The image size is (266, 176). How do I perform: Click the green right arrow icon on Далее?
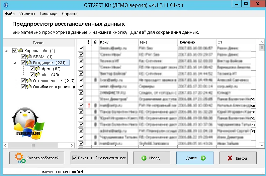tap(203, 158)
